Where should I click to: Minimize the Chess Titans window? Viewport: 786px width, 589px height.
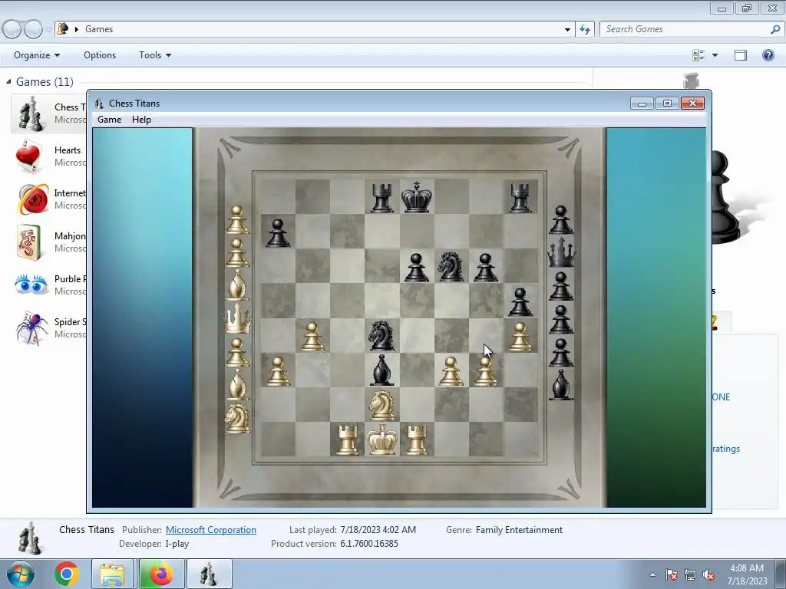[x=642, y=104]
